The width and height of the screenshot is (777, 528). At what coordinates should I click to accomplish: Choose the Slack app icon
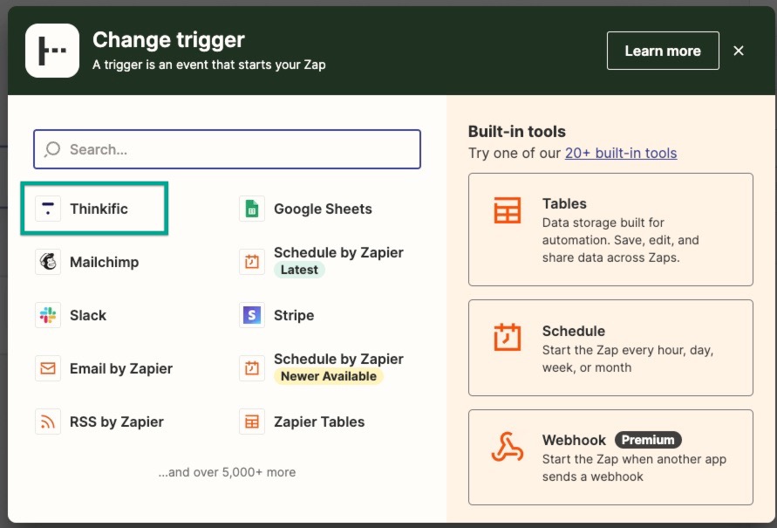[x=48, y=315]
